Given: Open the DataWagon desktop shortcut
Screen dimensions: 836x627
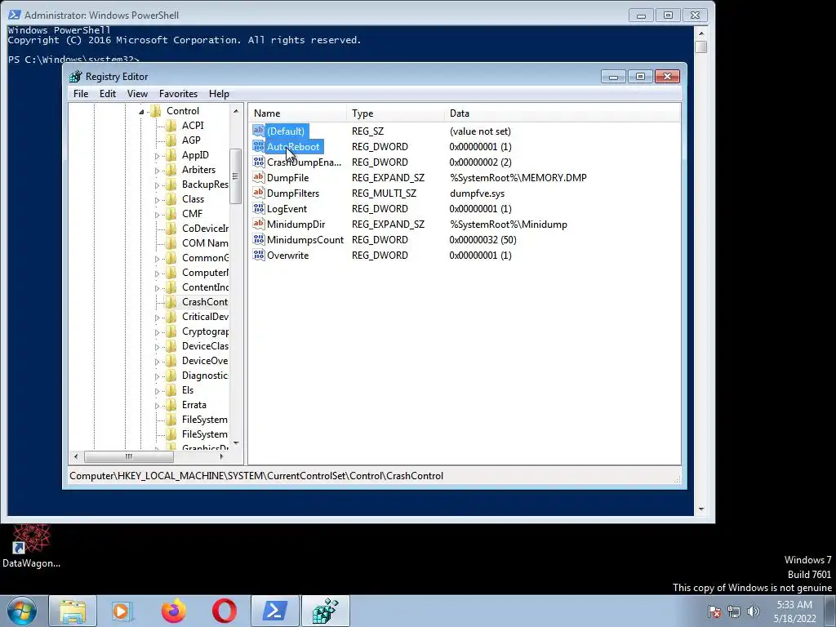Looking at the screenshot, I should (x=31, y=546).
